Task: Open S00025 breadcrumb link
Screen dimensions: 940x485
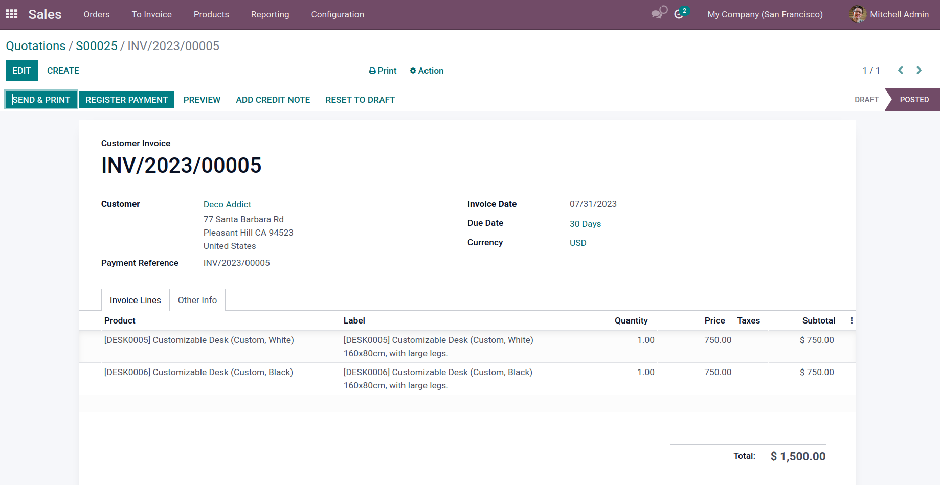Action: tap(97, 46)
